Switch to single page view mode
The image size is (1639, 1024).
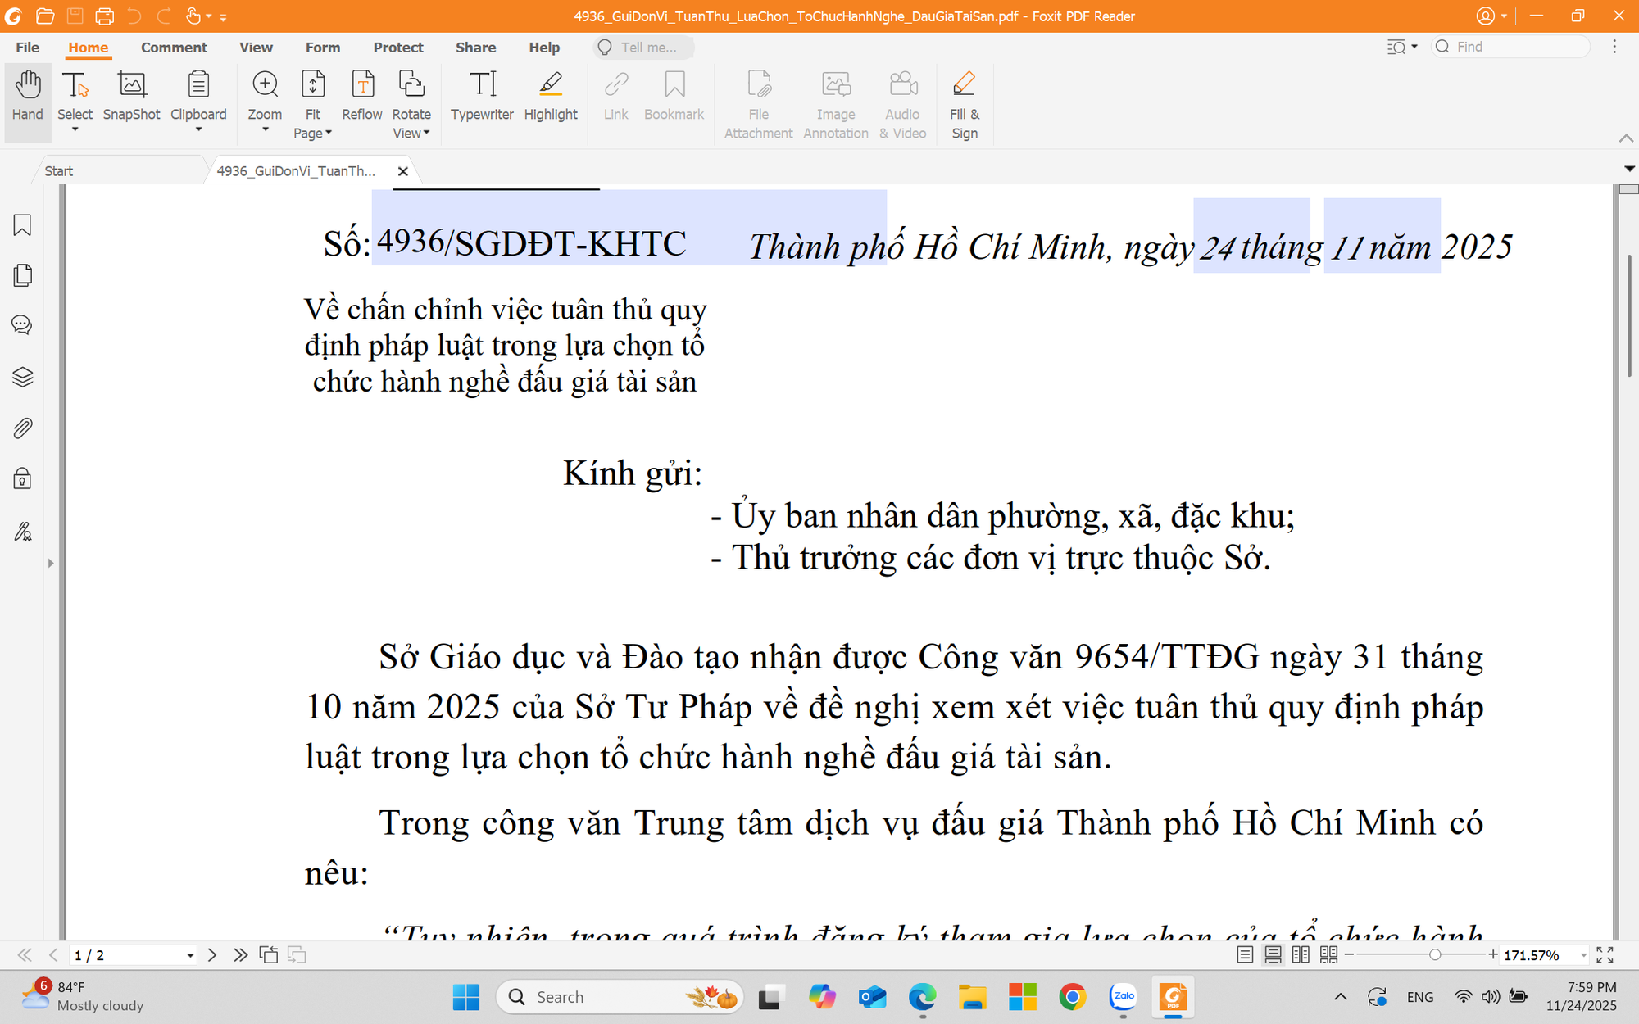click(x=1245, y=955)
